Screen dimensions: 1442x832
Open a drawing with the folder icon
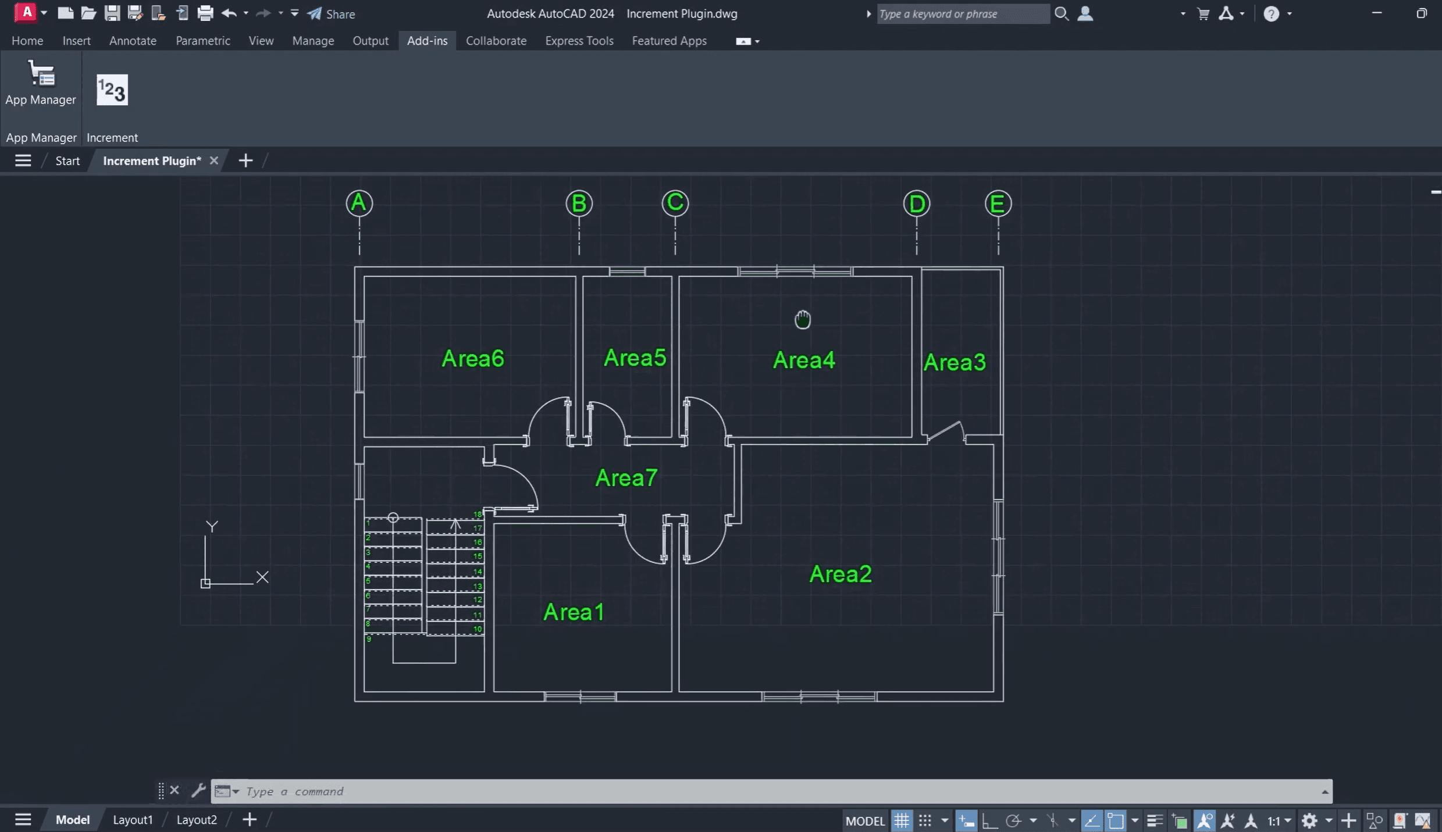point(88,13)
